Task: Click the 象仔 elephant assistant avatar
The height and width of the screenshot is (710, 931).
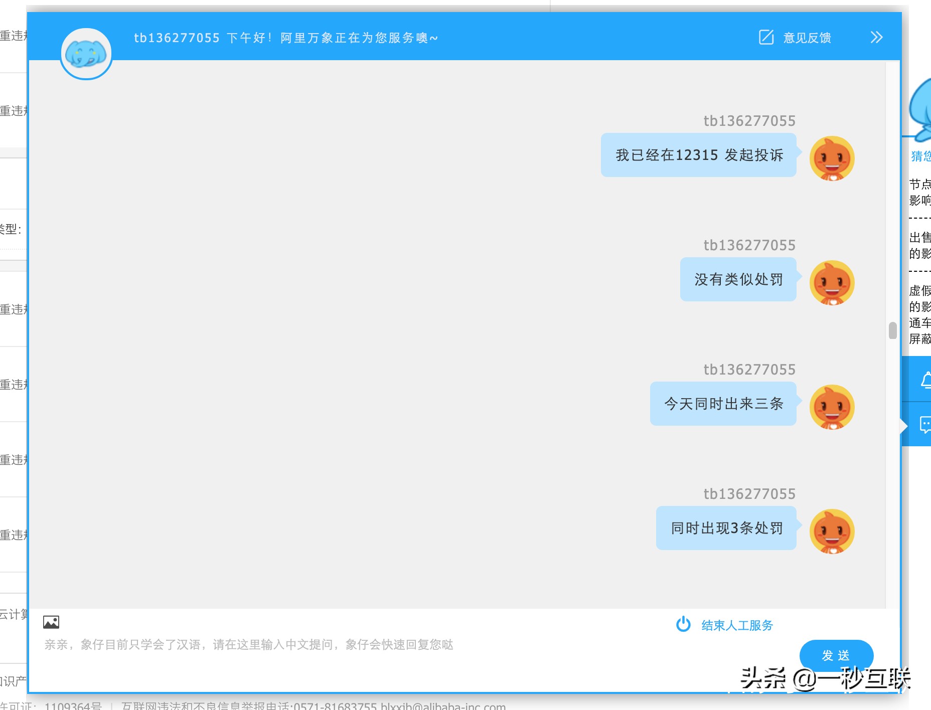Action: click(x=86, y=53)
